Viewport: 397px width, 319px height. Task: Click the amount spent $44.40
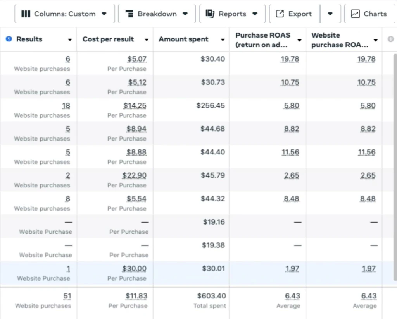click(x=213, y=152)
